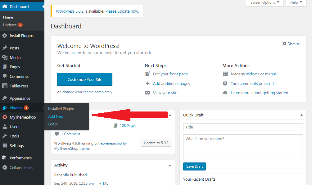The width and height of the screenshot is (312, 185).
Task: Focus the What's on your mind textarea
Action: 243,147
